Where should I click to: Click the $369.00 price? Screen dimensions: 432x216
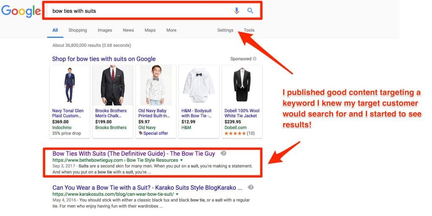pos(60,122)
